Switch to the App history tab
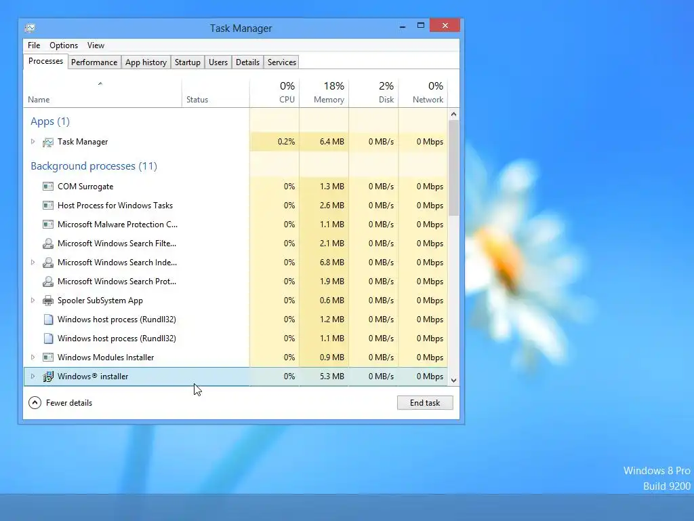The height and width of the screenshot is (521, 694). click(146, 62)
